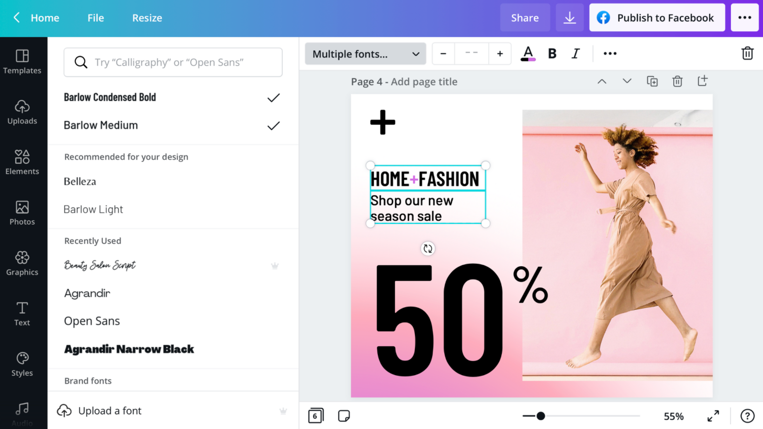Image resolution: width=763 pixels, height=429 pixels.
Task: Click the duplicate page icon
Action: click(652, 81)
